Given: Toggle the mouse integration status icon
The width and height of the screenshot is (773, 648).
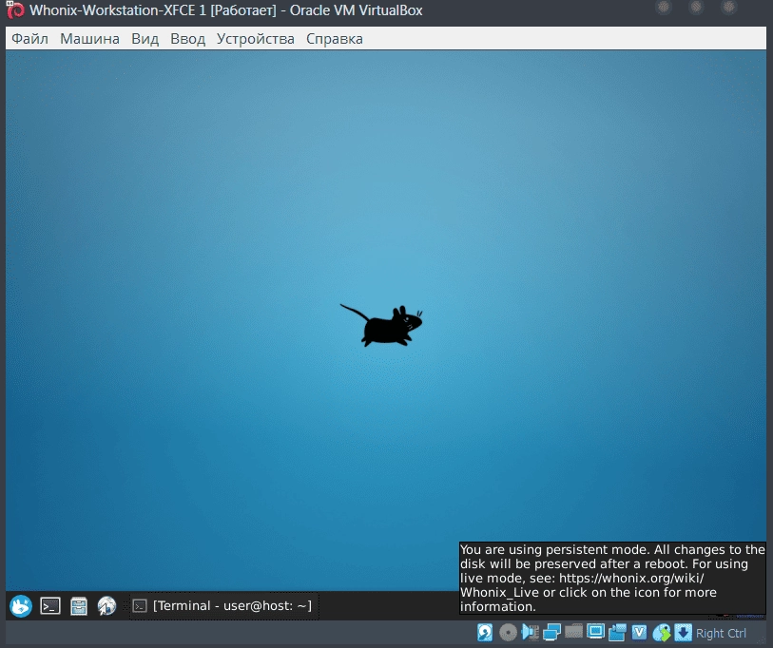Looking at the screenshot, I should [x=662, y=633].
